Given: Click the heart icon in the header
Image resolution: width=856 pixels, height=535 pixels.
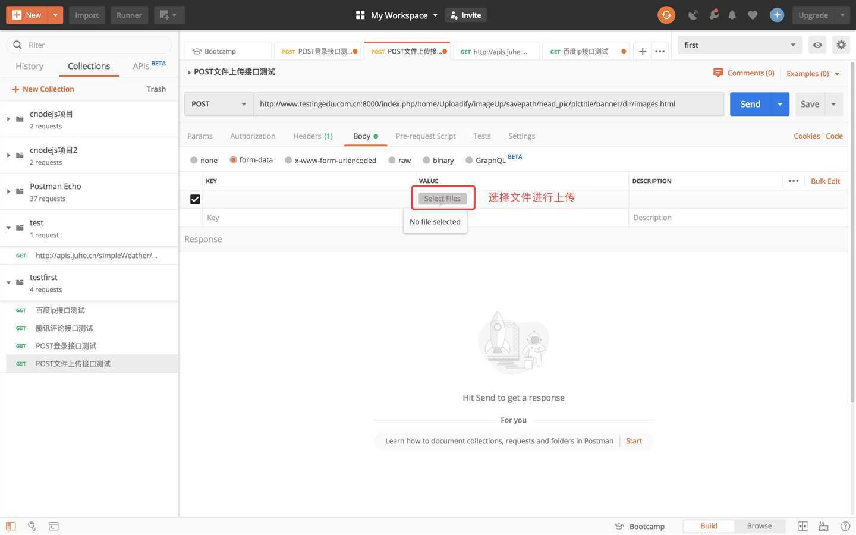Looking at the screenshot, I should point(753,15).
